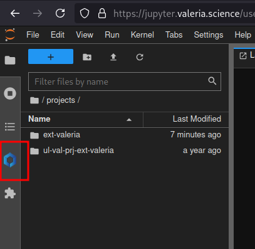
Task: Open the File Browser sidebar tab
Action: click(x=10, y=60)
